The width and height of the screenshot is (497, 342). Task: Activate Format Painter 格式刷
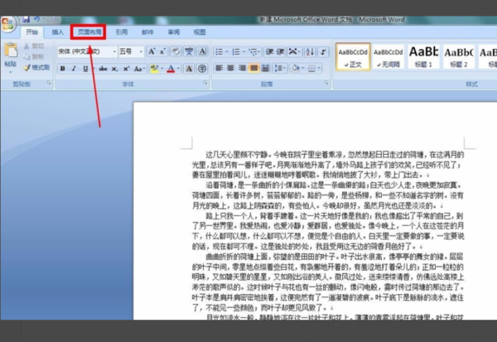[x=36, y=68]
